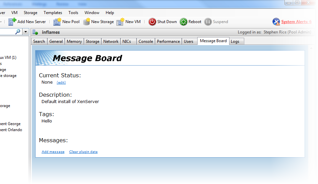Open the Storage menu
The height and width of the screenshot is (184, 318).
click(31, 12)
